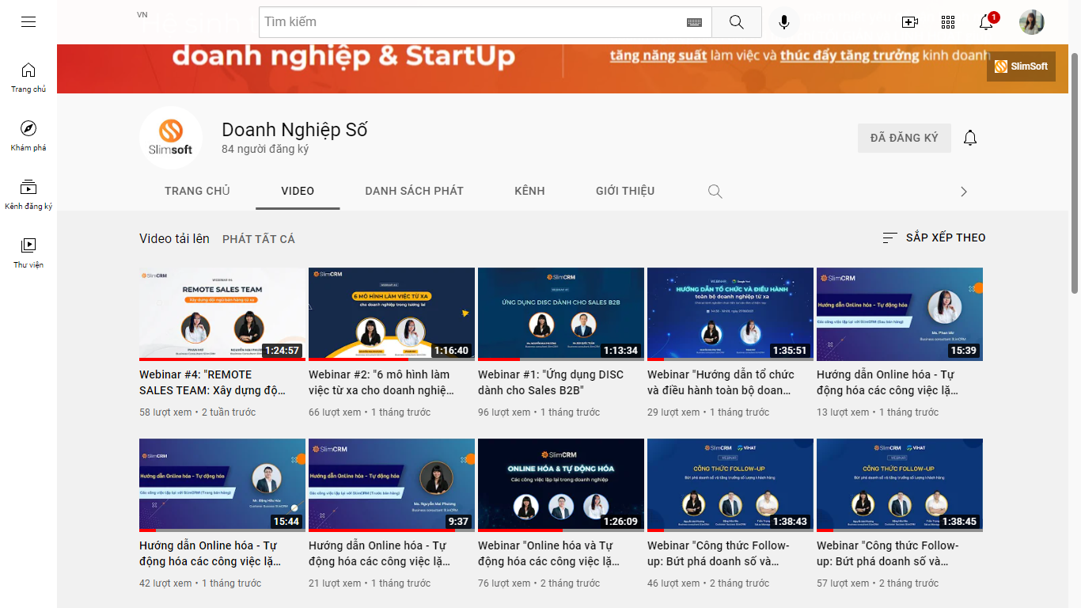Open the KÊNH tab
The image size is (1081, 608).
click(x=529, y=191)
